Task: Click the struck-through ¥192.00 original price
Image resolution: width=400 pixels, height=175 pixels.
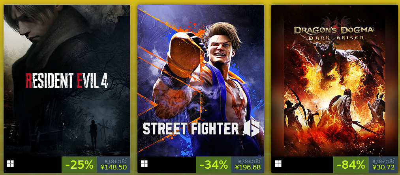Action: tap(383, 161)
